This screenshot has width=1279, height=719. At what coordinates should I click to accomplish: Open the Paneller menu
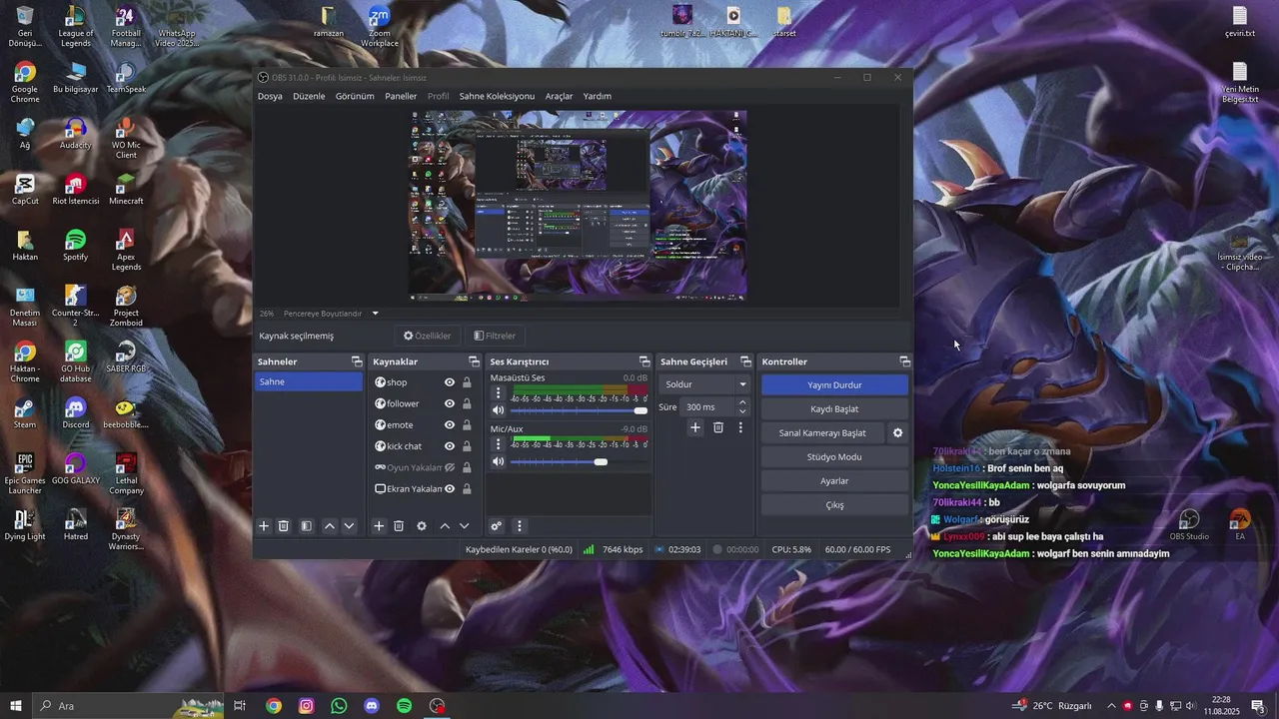[401, 96]
